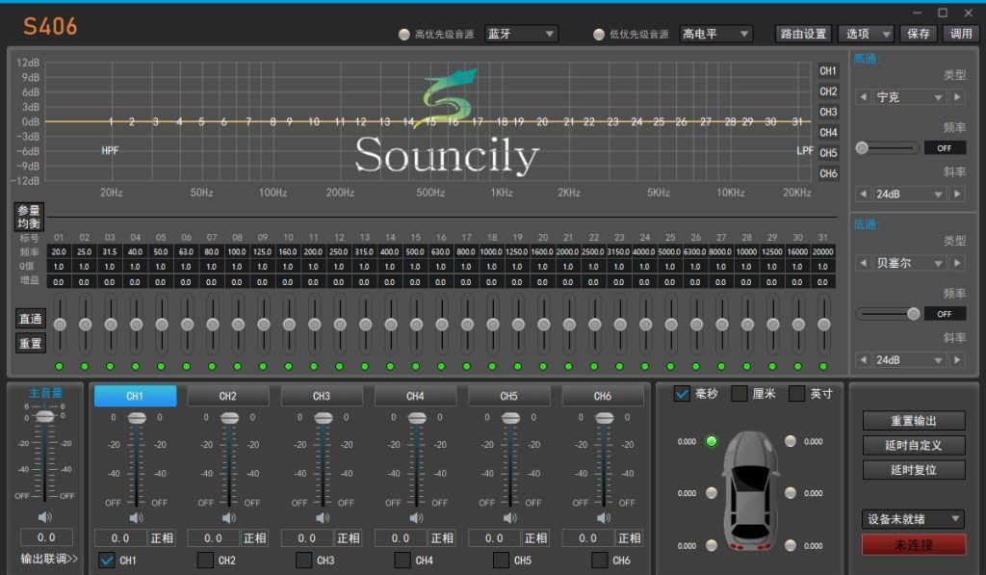Image resolution: width=986 pixels, height=575 pixels.
Task: Expand the 选项 options dropdown
Action: (867, 34)
